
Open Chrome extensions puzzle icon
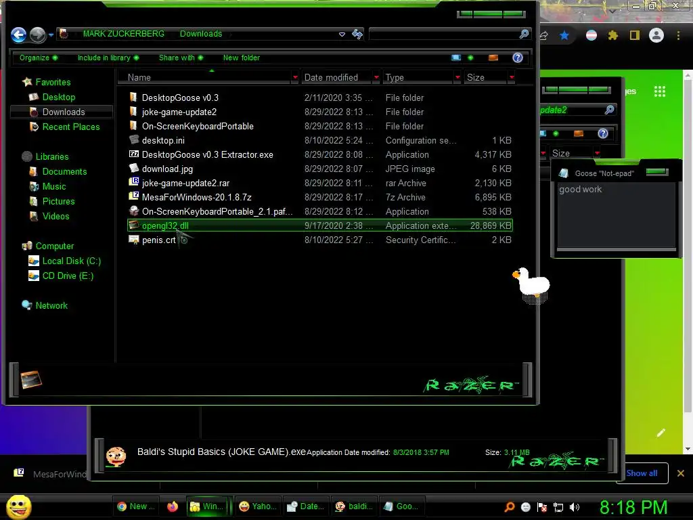pyautogui.click(x=612, y=35)
